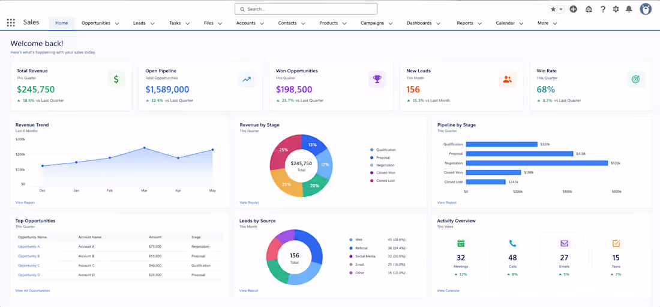The width and height of the screenshot is (660, 307).
Task: Click View Report under Pipeline by Stage
Action: coord(446,202)
